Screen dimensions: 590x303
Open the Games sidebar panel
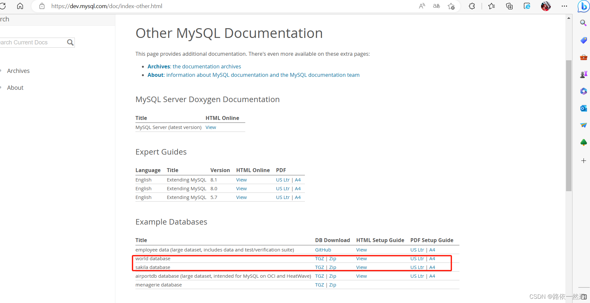pyautogui.click(x=583, y=74)
